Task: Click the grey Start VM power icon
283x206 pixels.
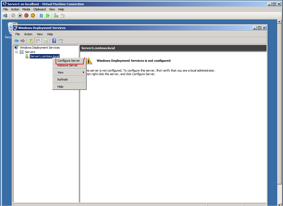Action: pos(13,16)
